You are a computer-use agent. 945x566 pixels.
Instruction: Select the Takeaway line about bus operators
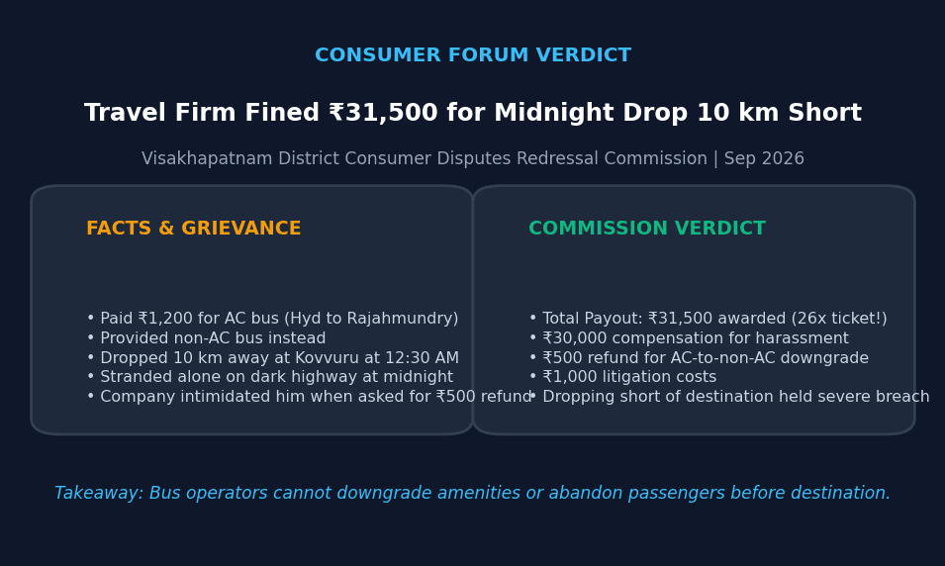click(x=473, y=493)
